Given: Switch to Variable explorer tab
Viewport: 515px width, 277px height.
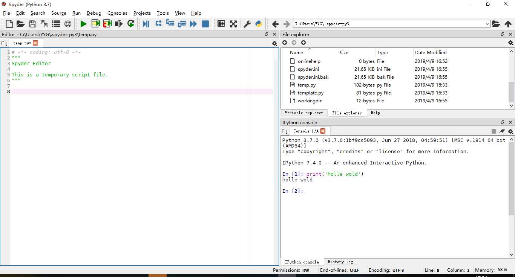Looking at the screenshot, I should [x=304, y=113].
